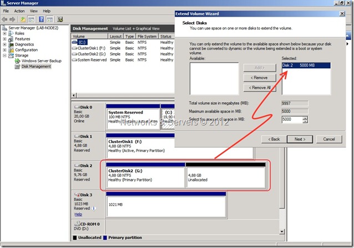Select the System Reserved volume row

pyautogui.click(x=123, y=60)
